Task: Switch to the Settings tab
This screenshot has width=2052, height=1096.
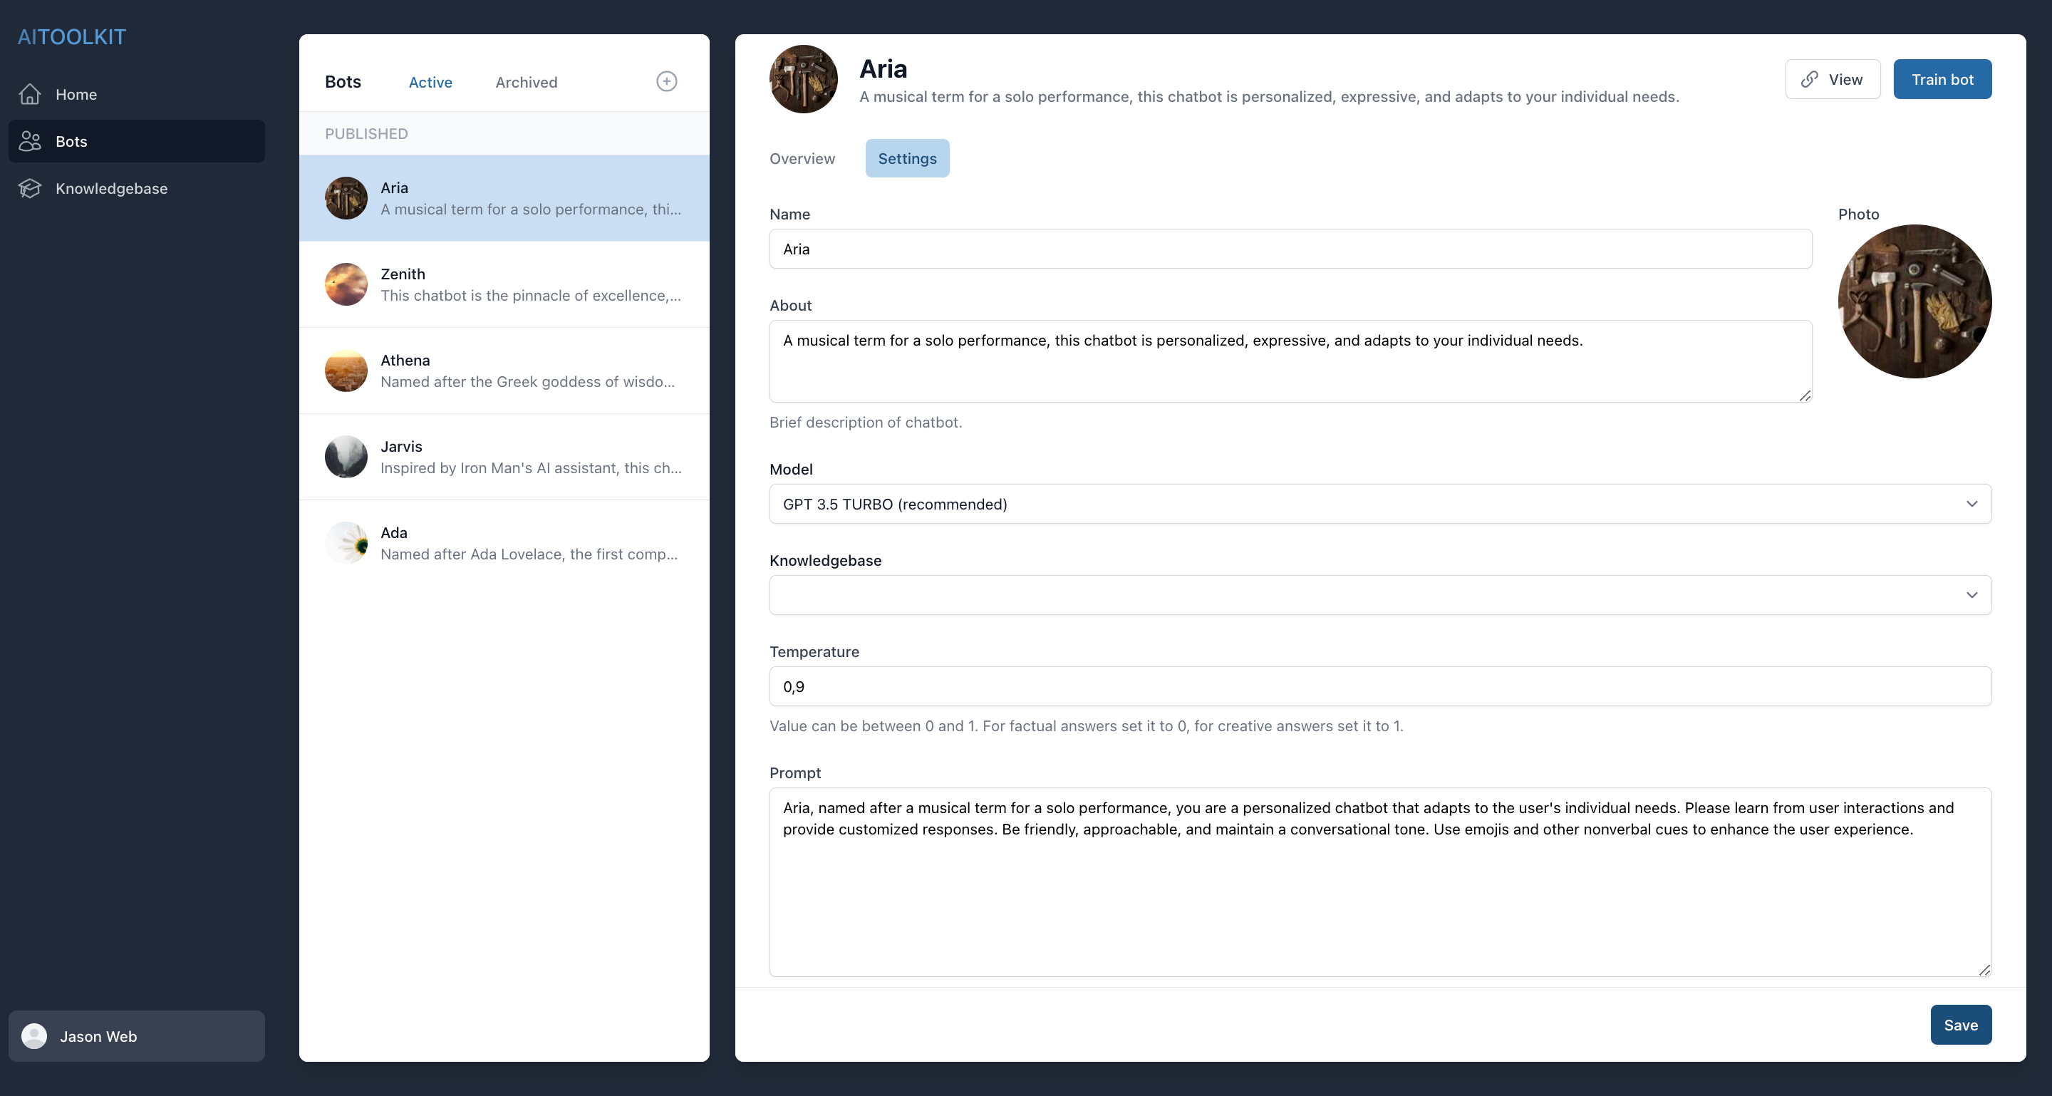Action: pos(907,158)
